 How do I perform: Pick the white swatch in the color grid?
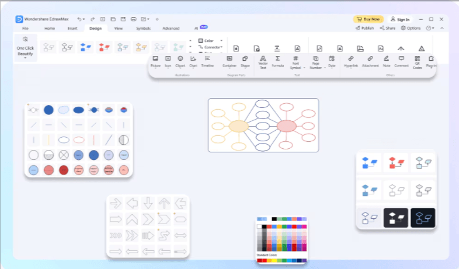(x=259, y=226)
